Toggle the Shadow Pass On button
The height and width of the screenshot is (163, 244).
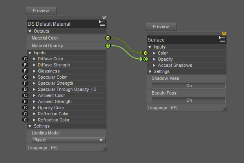189,86
